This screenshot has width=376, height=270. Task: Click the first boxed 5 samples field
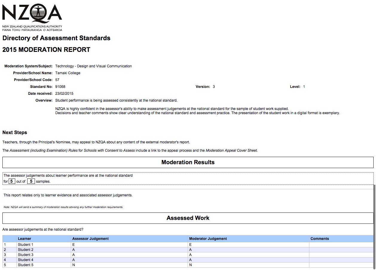pyautogui.click(x=12, y=181)
